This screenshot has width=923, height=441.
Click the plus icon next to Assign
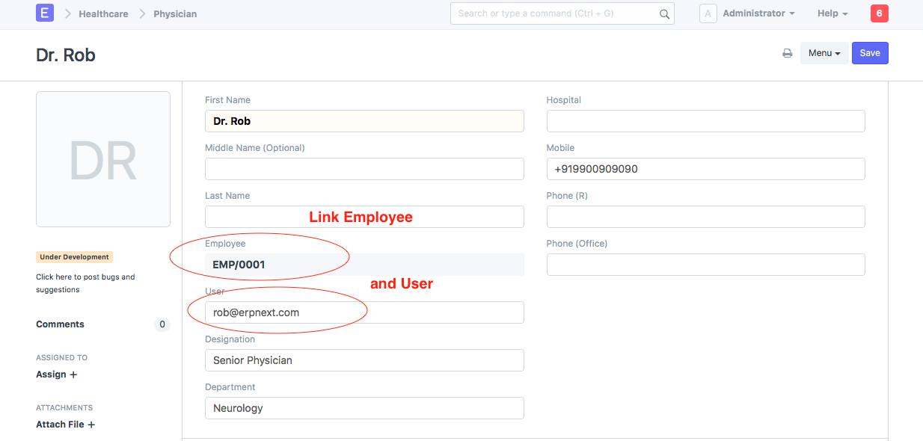pyautogui.click(x=73, y=374)
